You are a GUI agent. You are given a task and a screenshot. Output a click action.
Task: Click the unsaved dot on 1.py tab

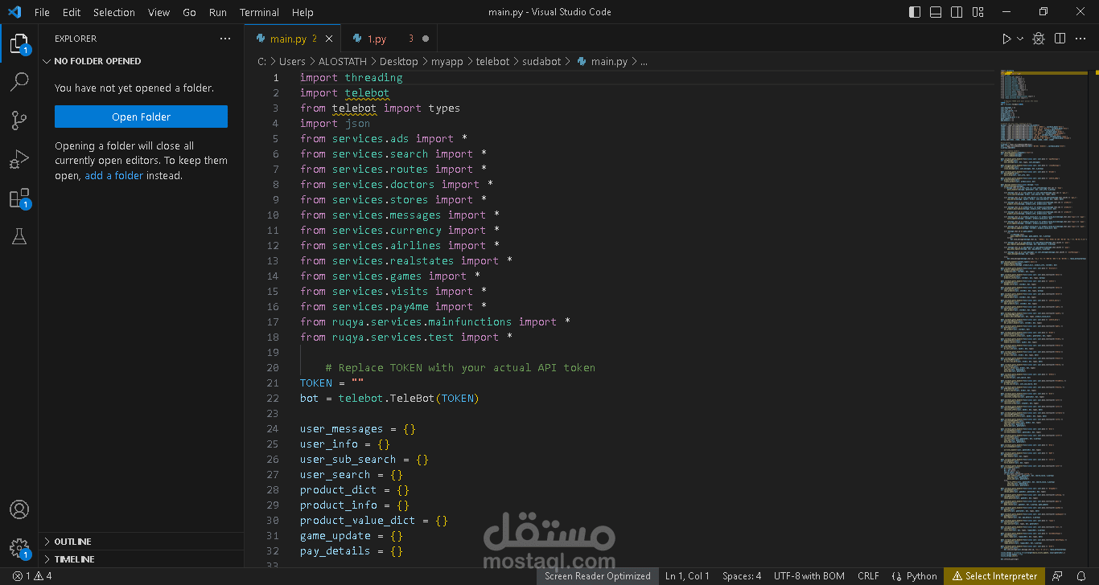tap(426, 39)
